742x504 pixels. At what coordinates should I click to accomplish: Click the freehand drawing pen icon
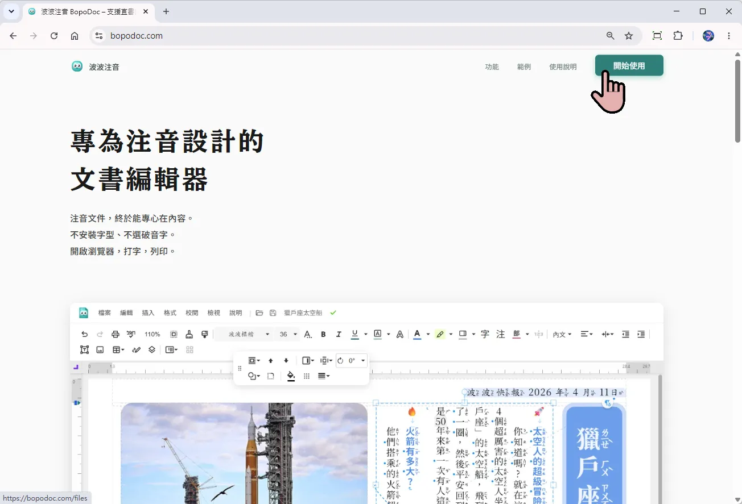click(x=136, y=349)
